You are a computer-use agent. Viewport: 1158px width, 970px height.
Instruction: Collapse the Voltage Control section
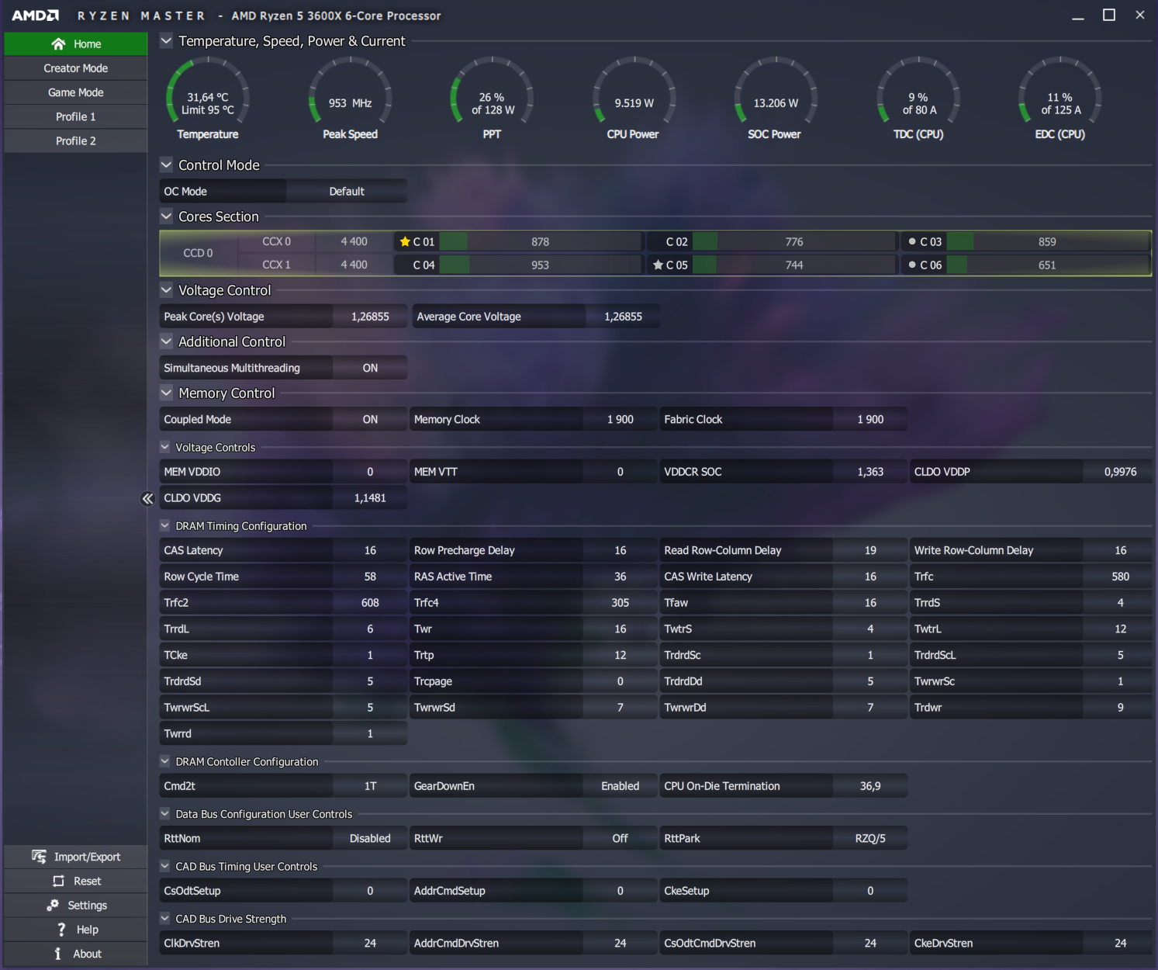tap(166, 289)
